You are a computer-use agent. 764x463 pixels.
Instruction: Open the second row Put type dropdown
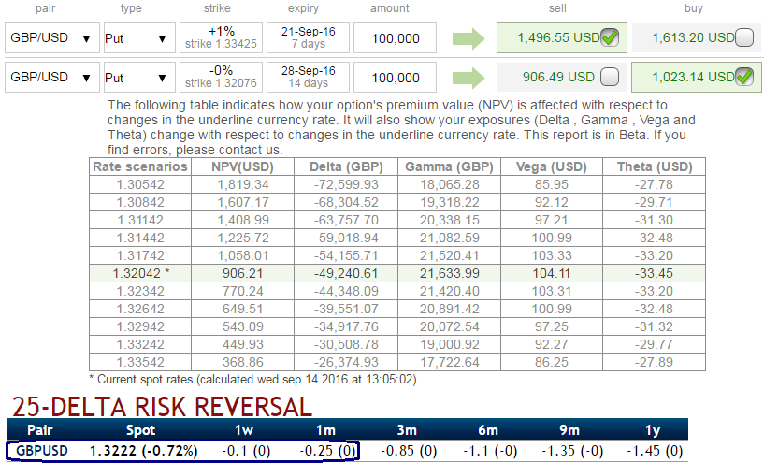tap(139, 77)
